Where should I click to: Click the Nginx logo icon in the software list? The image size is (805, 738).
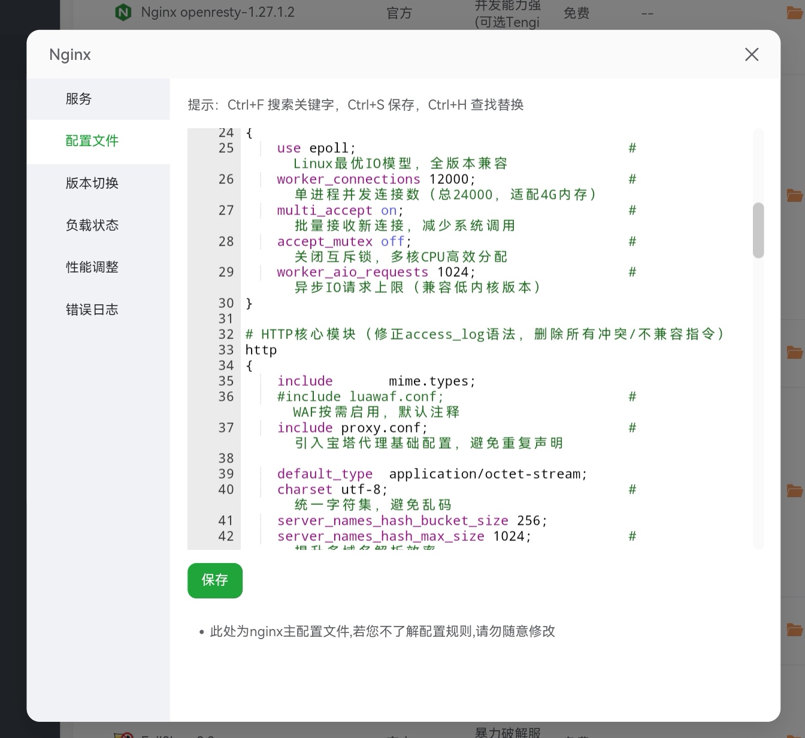[123, 12]
